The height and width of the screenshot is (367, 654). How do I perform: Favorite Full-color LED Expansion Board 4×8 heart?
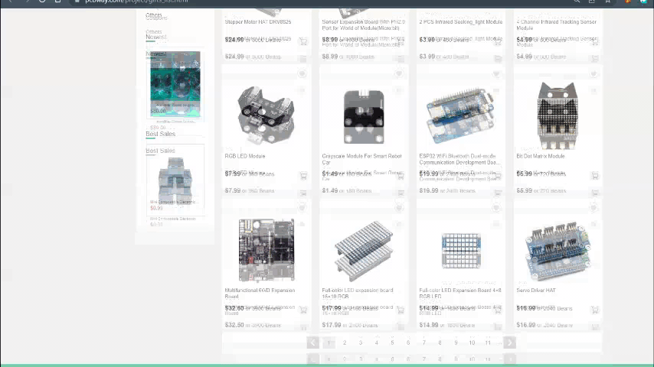(x=496, y=207)
